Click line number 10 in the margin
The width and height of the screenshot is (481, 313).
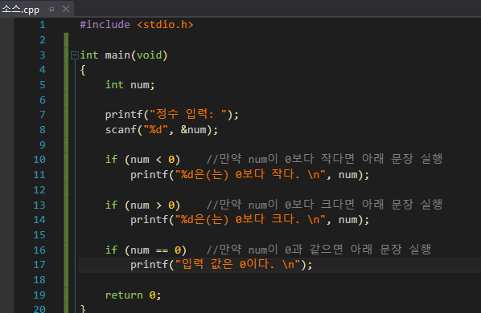coord(39,160)
